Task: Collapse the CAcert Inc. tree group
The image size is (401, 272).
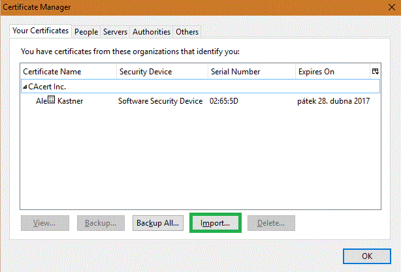Action: pos(25,87)
